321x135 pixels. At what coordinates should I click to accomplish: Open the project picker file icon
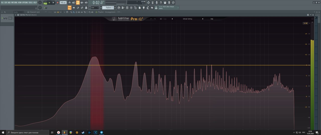139,8
